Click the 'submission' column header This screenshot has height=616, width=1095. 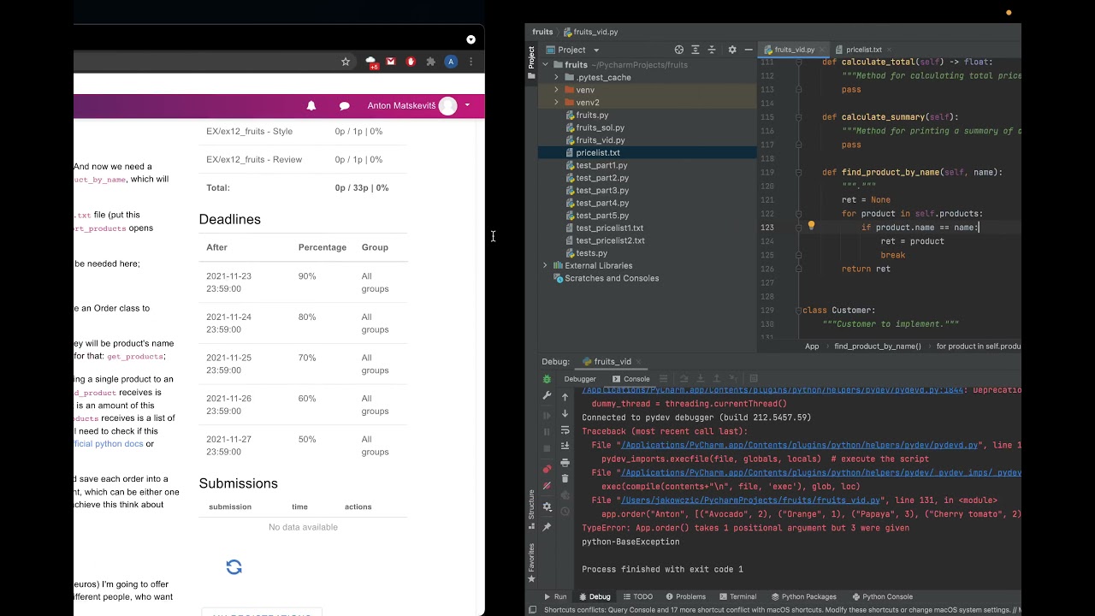(230, 506)
